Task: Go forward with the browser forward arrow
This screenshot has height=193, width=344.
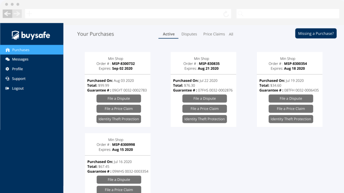Action: tap(17, 13)
